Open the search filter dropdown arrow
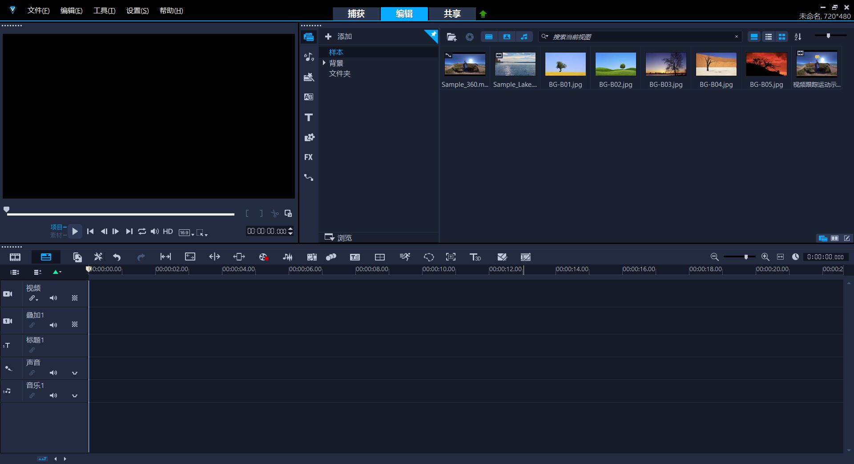854x464 pixels. [545, 37]
